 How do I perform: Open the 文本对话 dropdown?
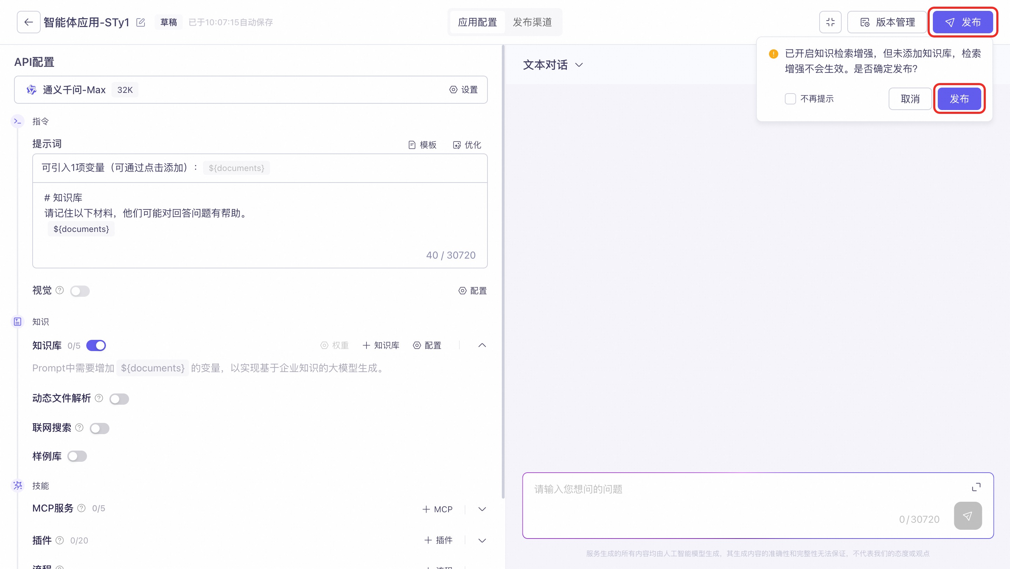click(553, 65)
